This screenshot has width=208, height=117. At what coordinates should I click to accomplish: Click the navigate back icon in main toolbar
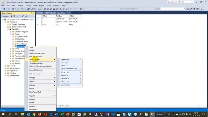coord(4,9)
